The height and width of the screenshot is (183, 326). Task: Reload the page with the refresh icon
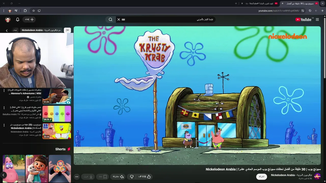[310, 11]
